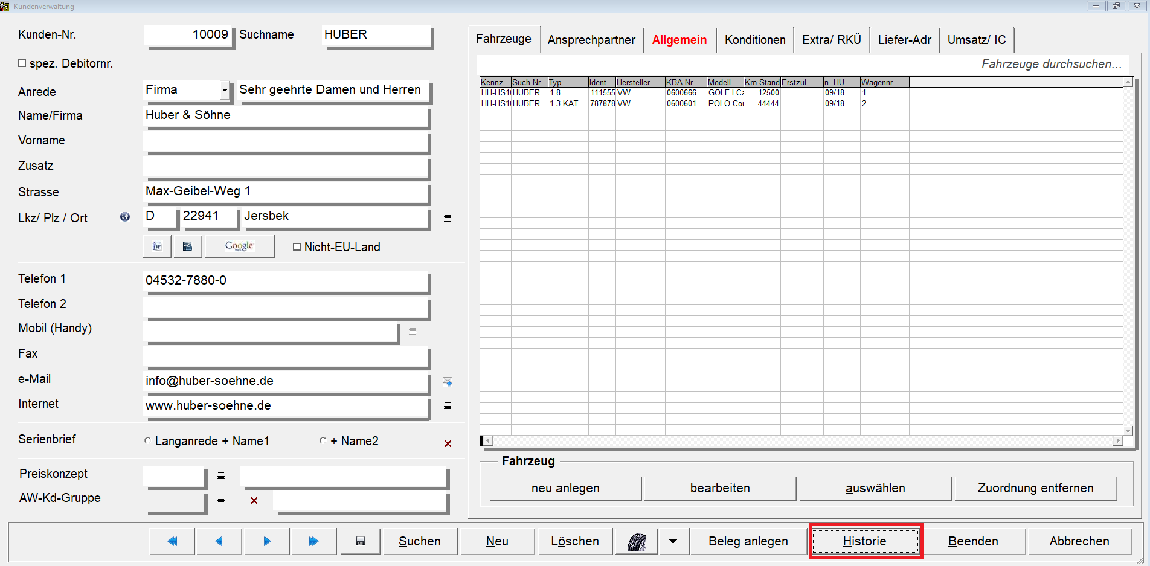Click Zuordnung entfernen button

click(1035, 488)
